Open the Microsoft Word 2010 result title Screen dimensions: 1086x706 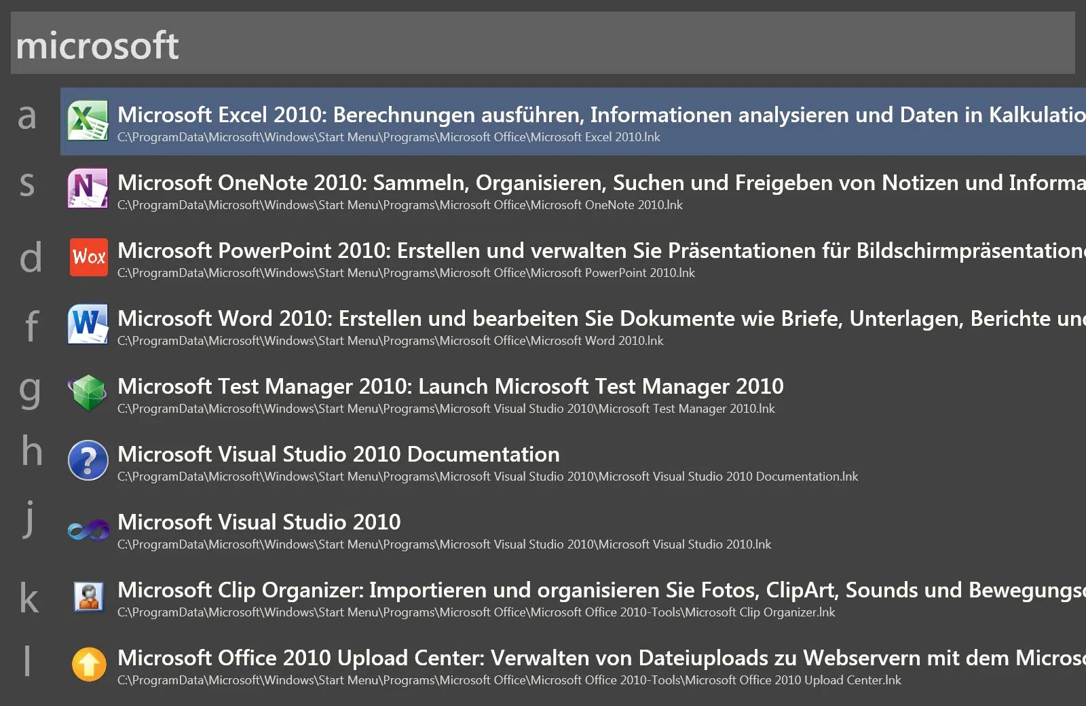click(x=601, y=318)
